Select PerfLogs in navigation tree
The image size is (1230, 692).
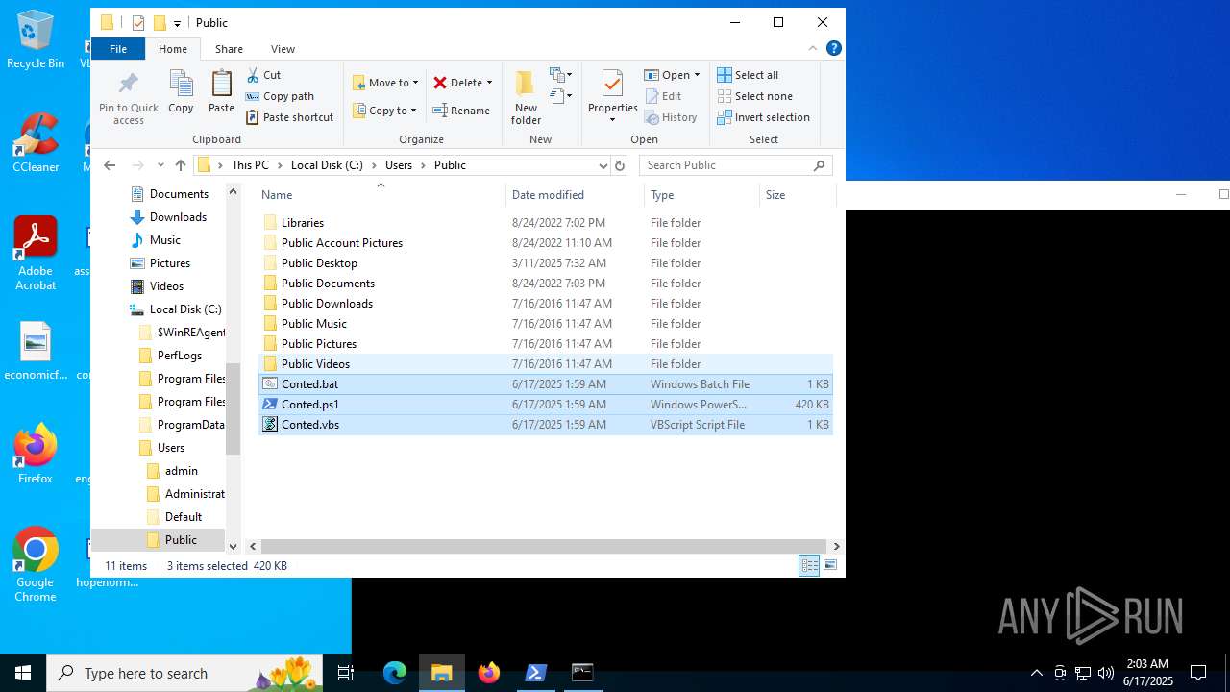tap(179, 356)
